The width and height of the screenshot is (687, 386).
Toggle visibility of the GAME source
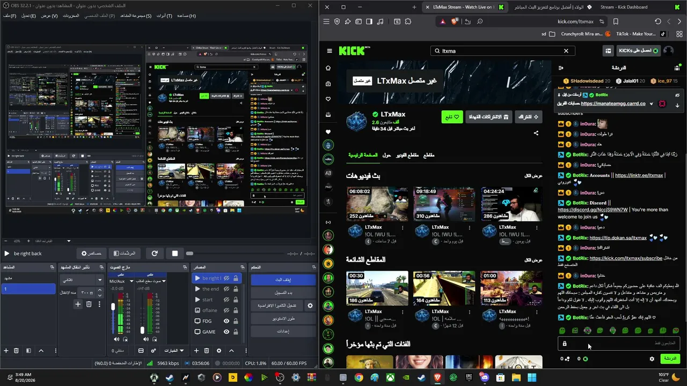[226, 332]
